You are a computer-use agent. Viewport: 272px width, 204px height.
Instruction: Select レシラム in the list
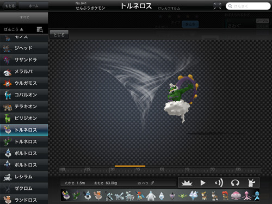pos(24,177)
